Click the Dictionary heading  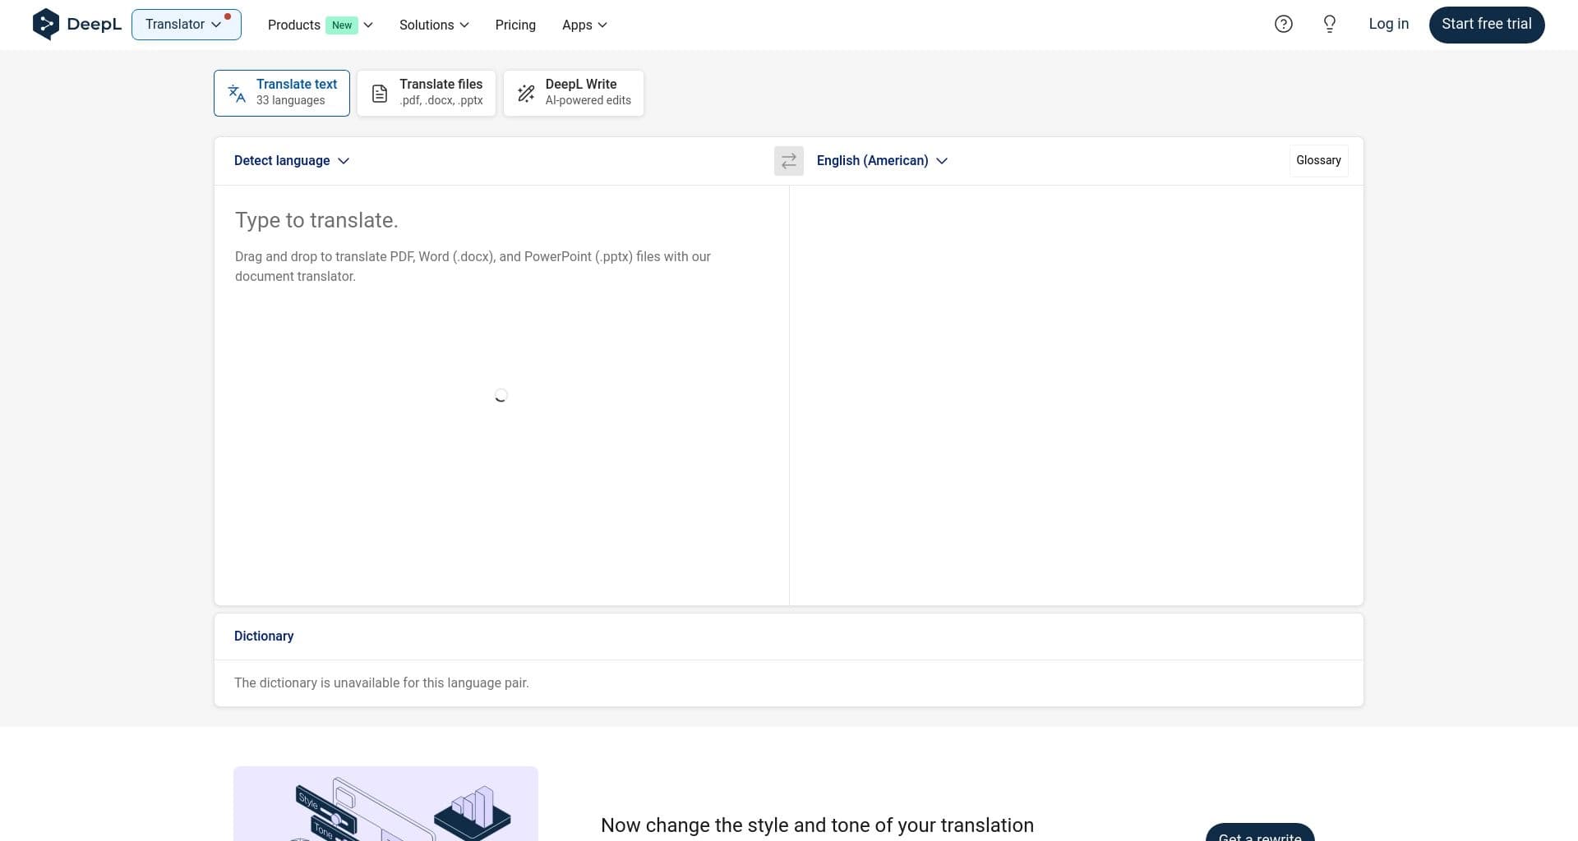[x=264, y=636]
